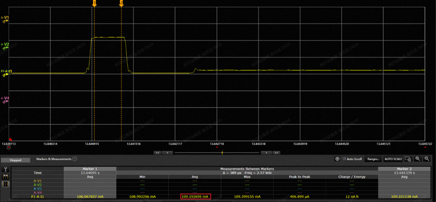Viewport: 436px width, 202px height.
Task: Toggle the Auto Scroll checkbox
Action: point(344,159)
